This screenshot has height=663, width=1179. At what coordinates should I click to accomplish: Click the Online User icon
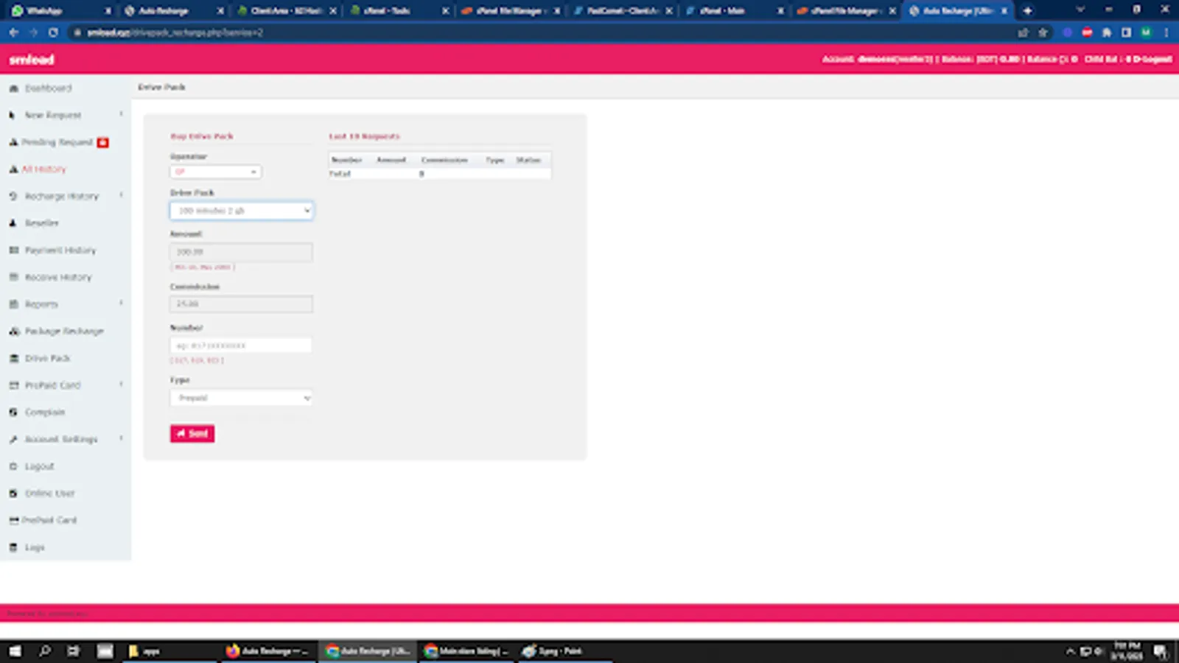pyautogui.click(x=13, y=494)
